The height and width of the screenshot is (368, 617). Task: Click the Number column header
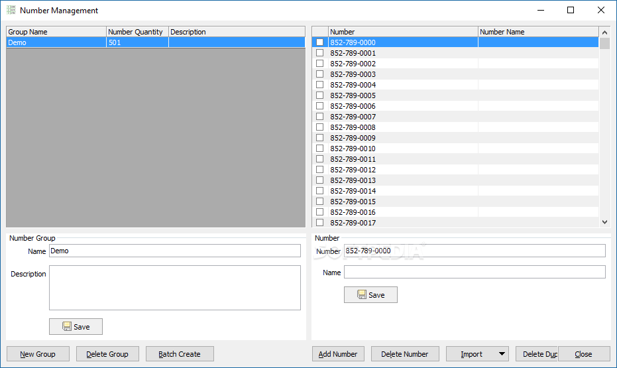[403, 32]
